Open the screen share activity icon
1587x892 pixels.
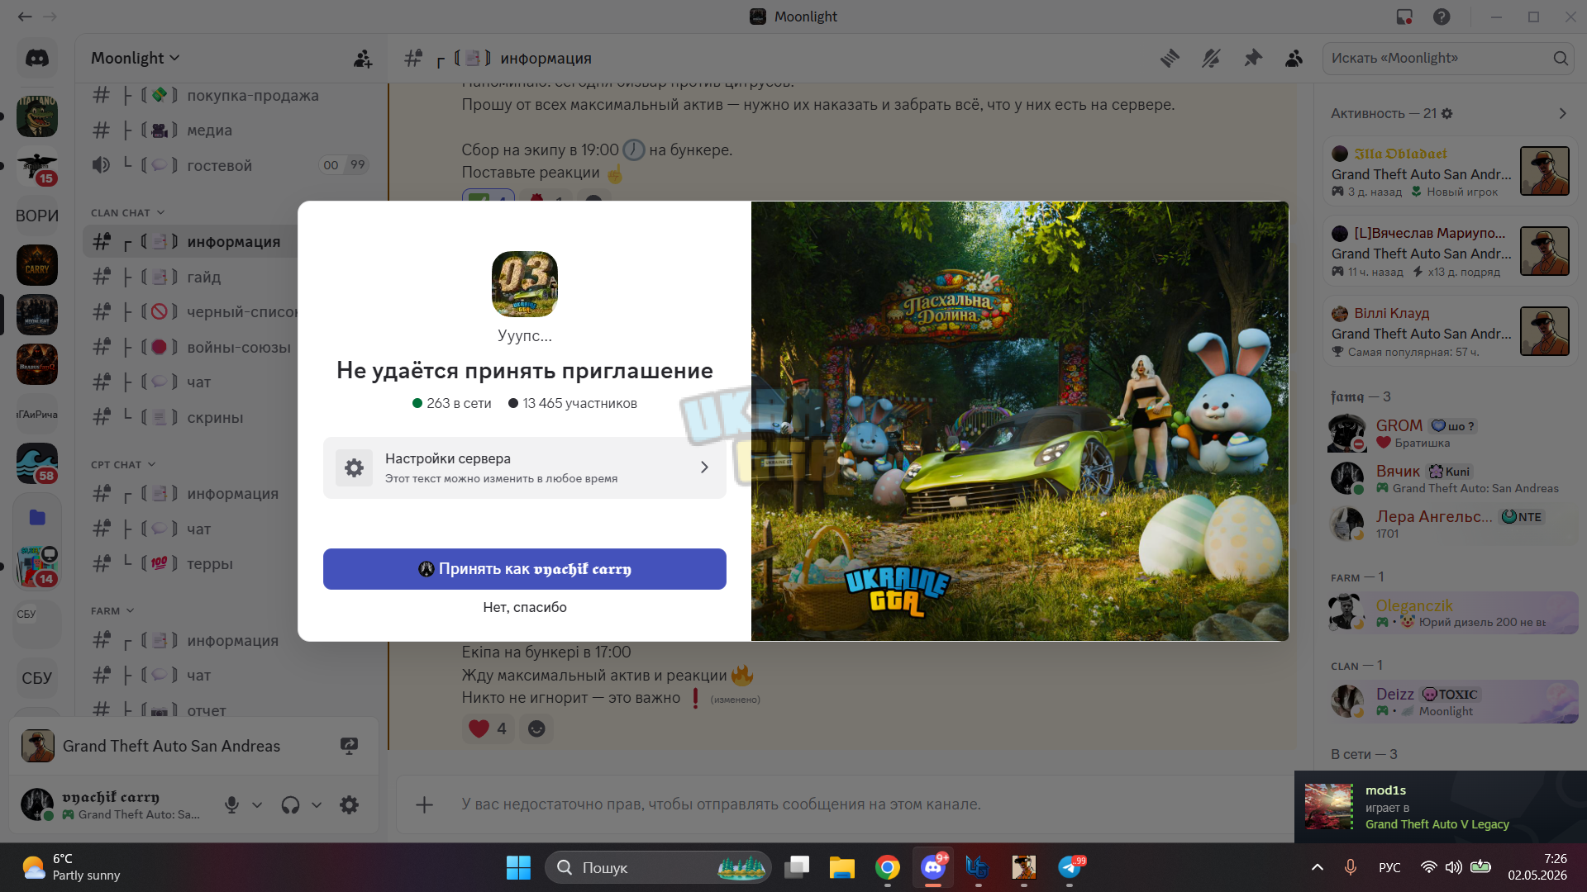click(349, 746)
